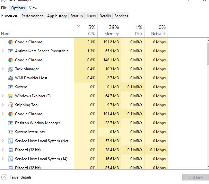209x184 pixels.
Task: Switch to the App history tab
Action: click(x=57, y=16)
